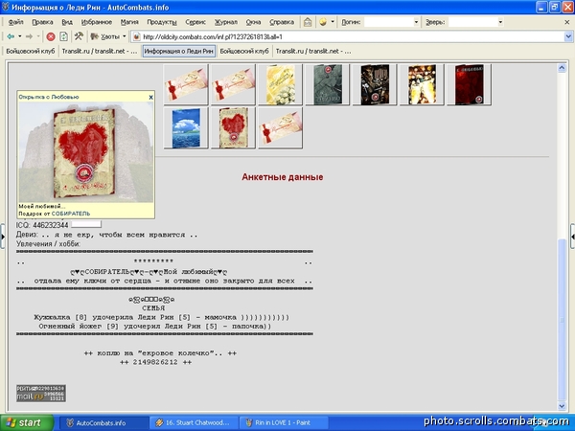Open the Файл menu
The height and width of the screenshot is (431, 575).
15,22
